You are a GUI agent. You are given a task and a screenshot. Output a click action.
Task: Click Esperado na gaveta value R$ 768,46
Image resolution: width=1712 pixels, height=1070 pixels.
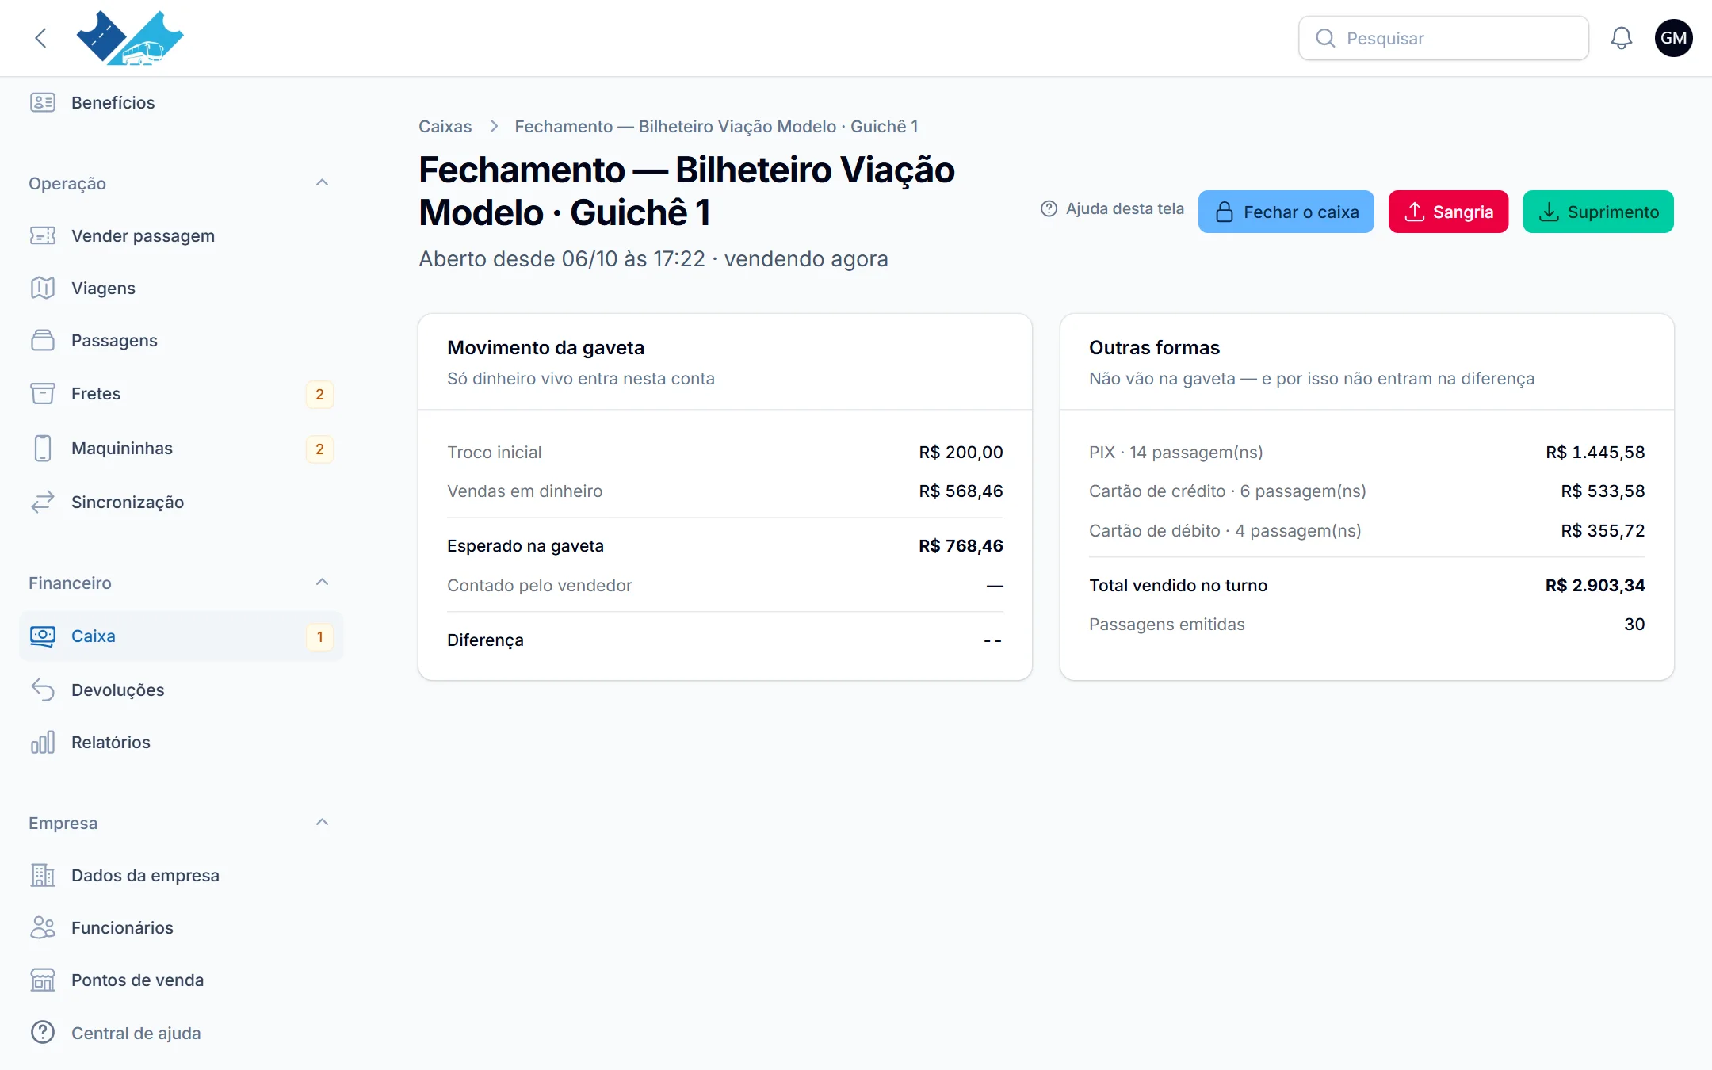[961, 546]
